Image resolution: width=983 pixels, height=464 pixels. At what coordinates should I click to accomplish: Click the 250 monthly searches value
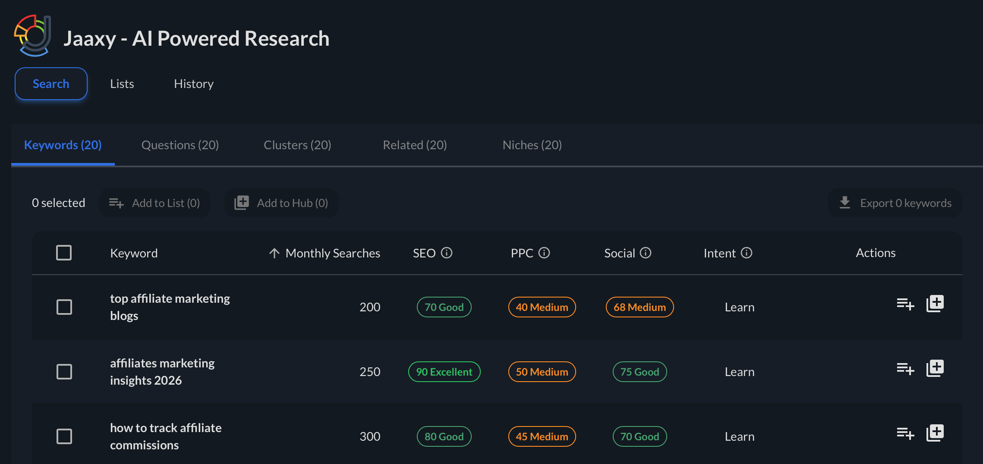[x=370, y=372]
